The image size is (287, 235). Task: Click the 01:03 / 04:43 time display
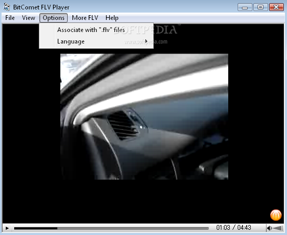(233, 228)
